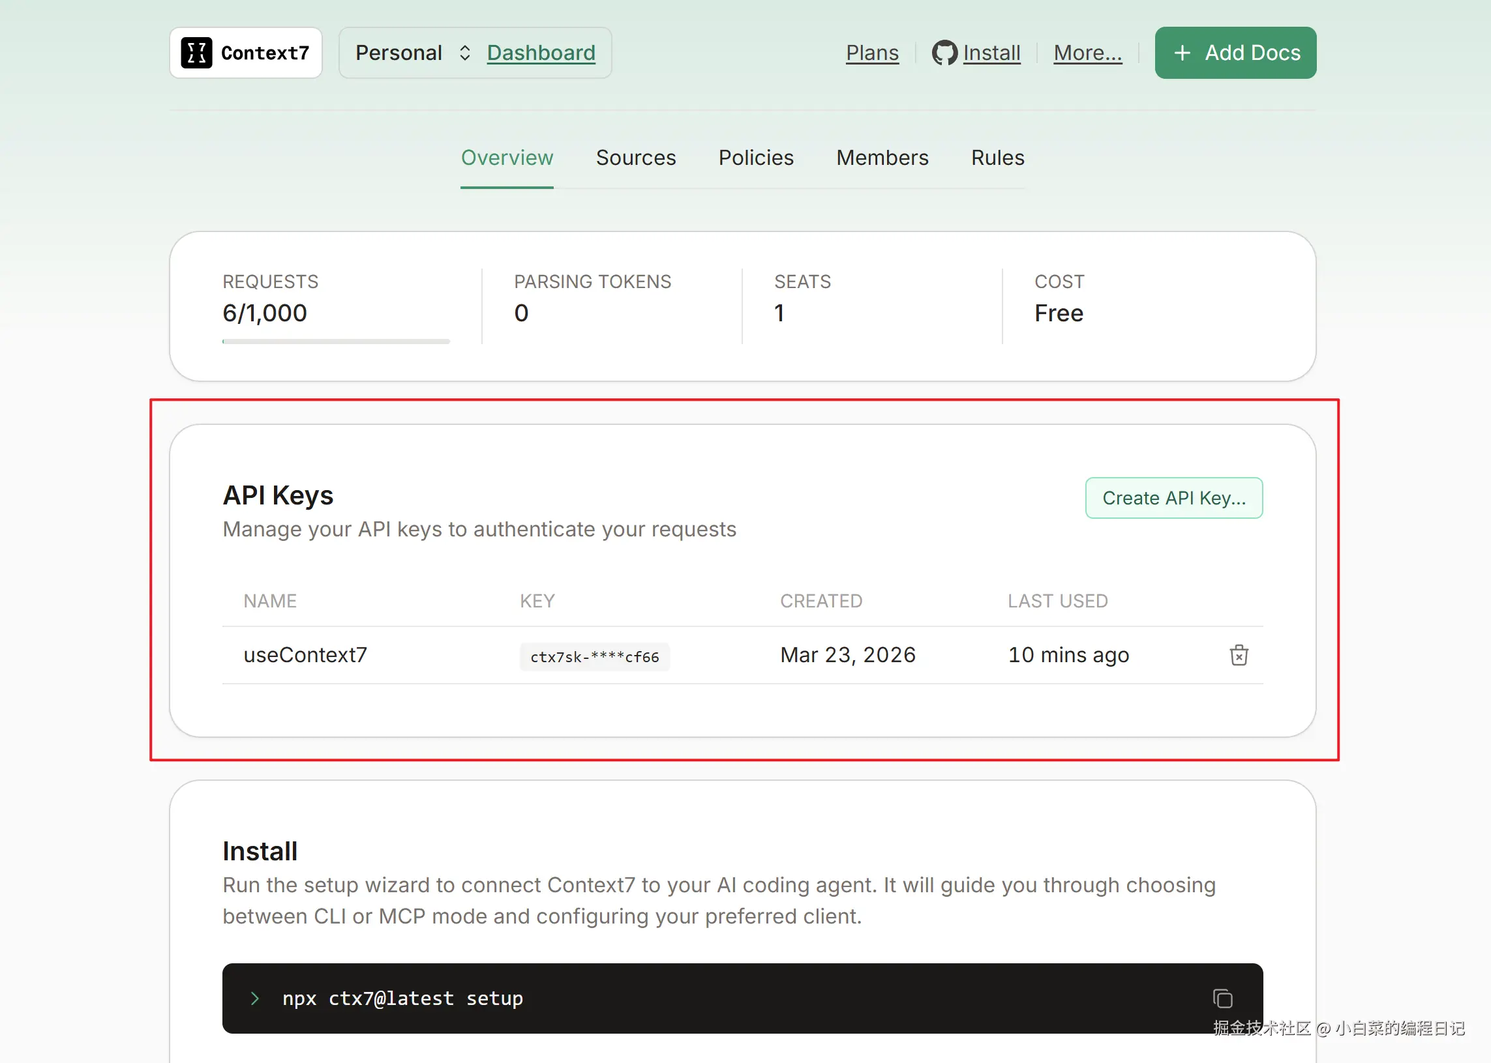Image resolution: width=1491 pixels, height=1063 pixels.
Task: Go to the Members tab
Action: [x=882, y=158]
